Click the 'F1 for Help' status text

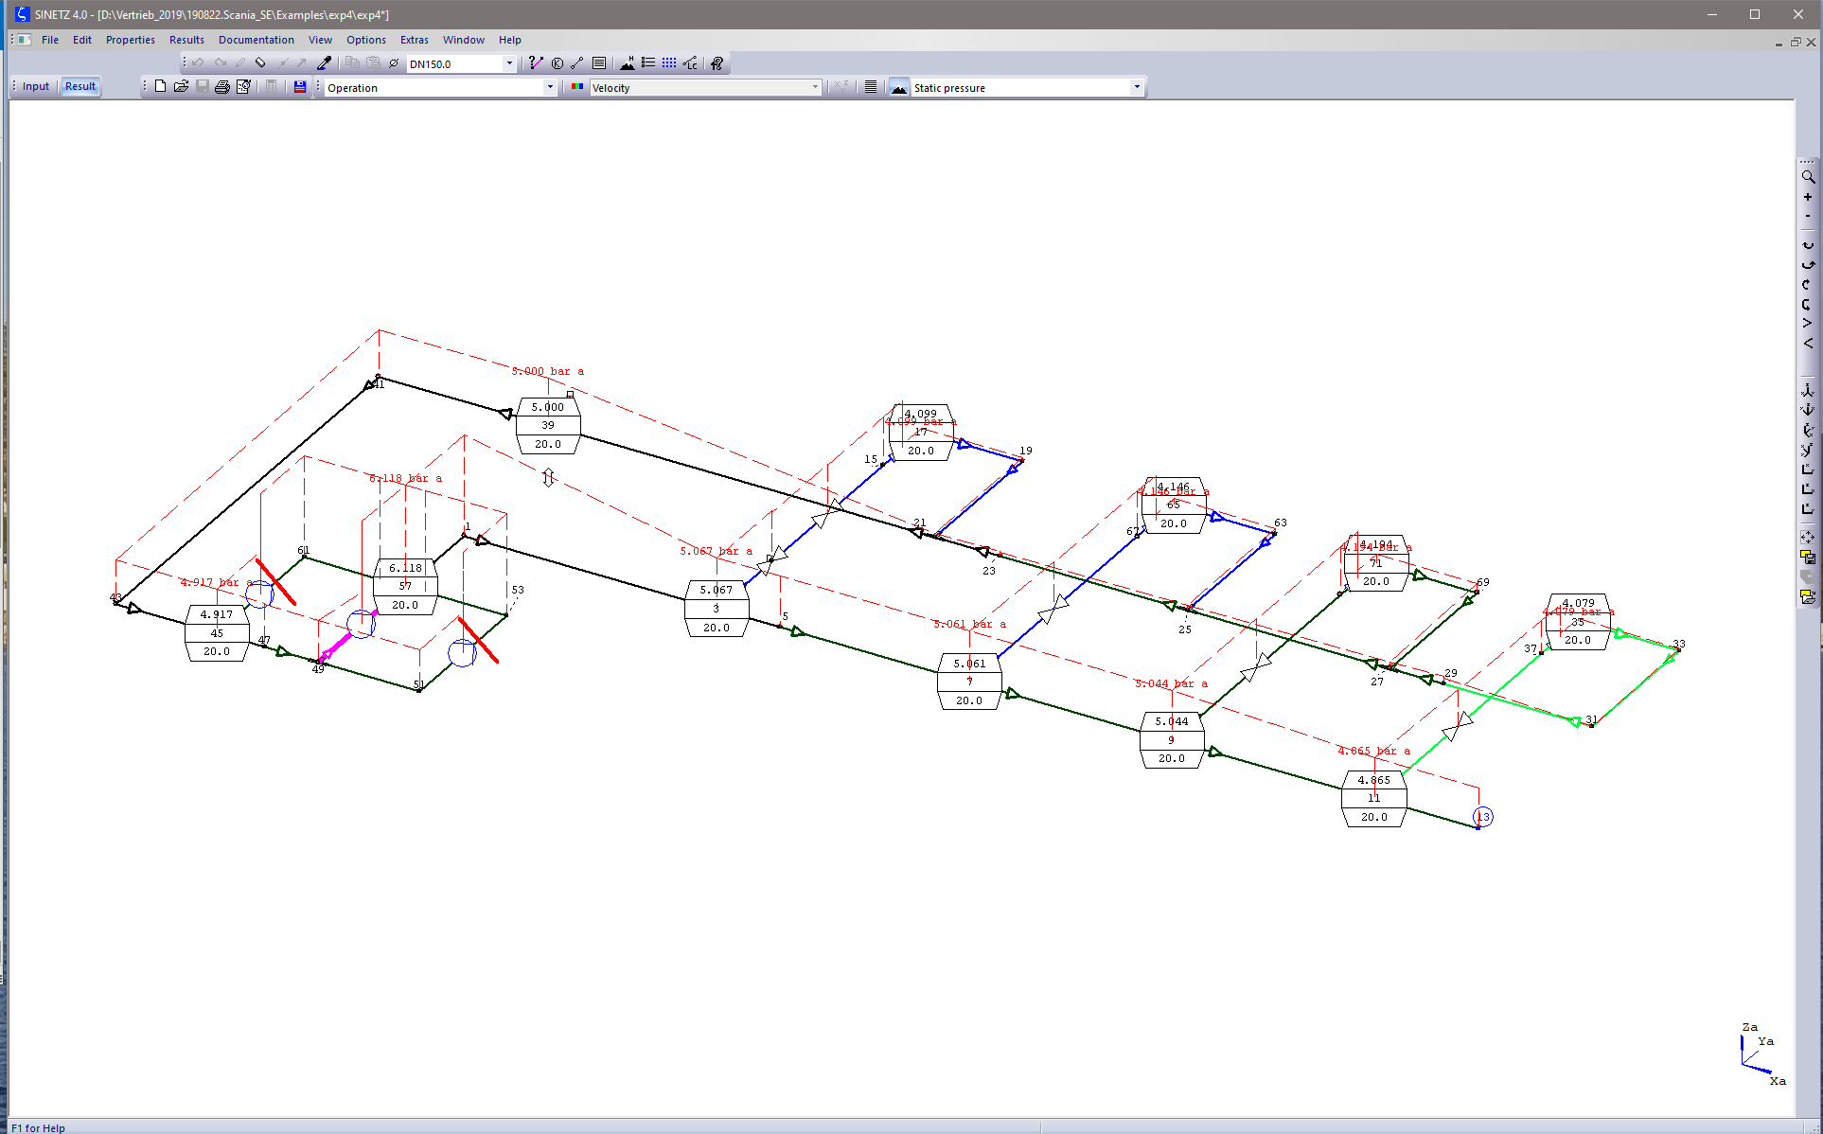39,1127
